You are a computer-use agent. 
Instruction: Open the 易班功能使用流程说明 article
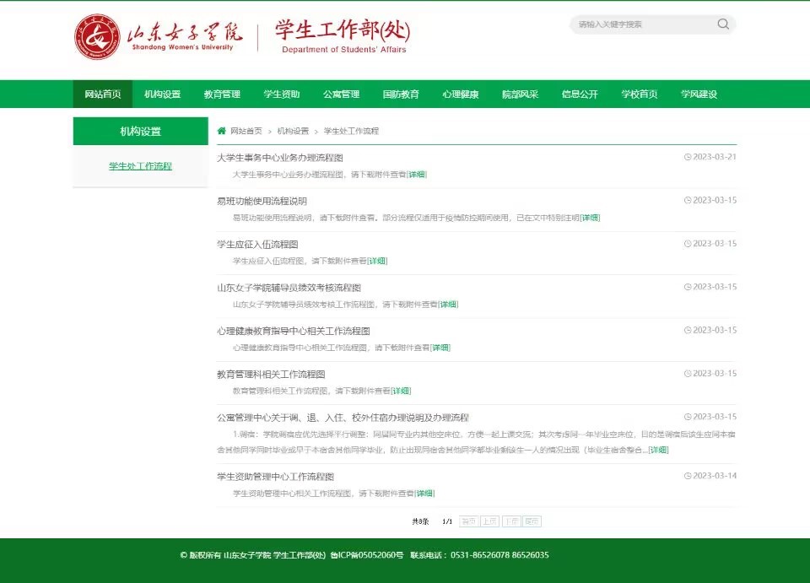[262, 201]
